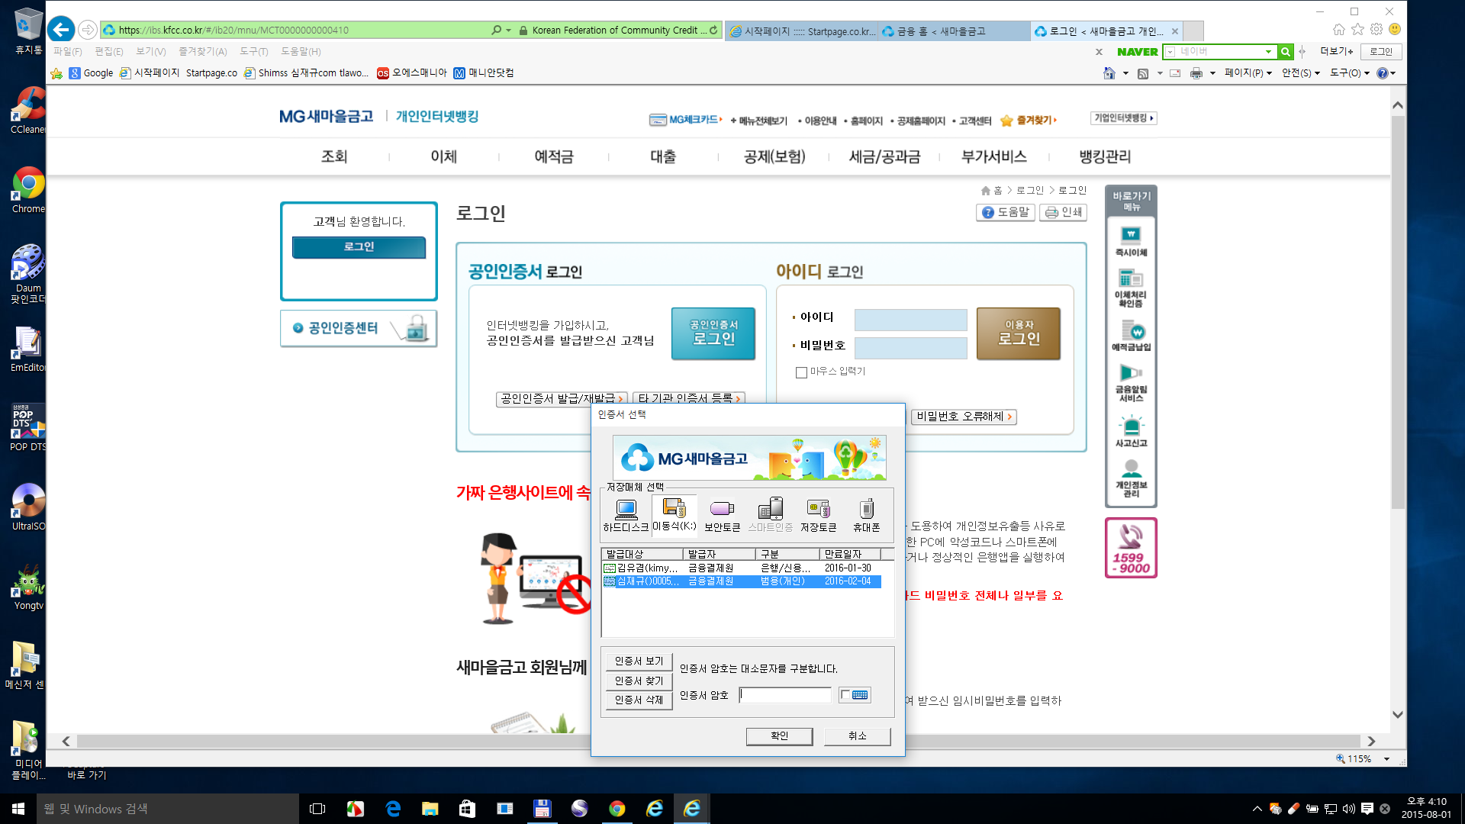
Task: Sort by 만료일자 column header
Action: click(x=851, y=554)
